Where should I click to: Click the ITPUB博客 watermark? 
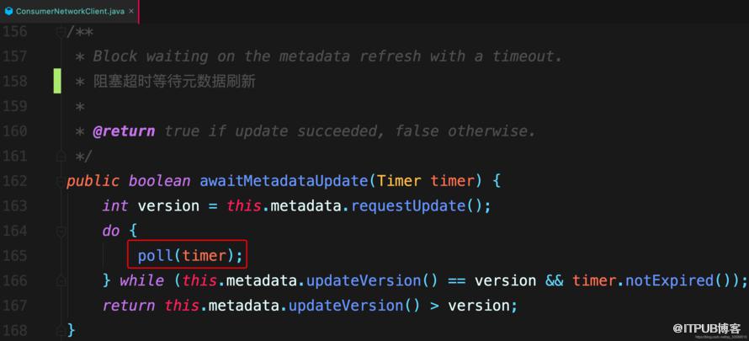click(x=707, y=328)
